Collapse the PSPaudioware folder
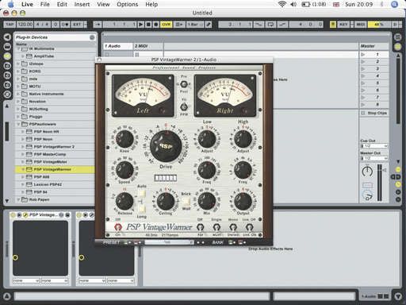406x305 pixels. click(x=18, y=124)
